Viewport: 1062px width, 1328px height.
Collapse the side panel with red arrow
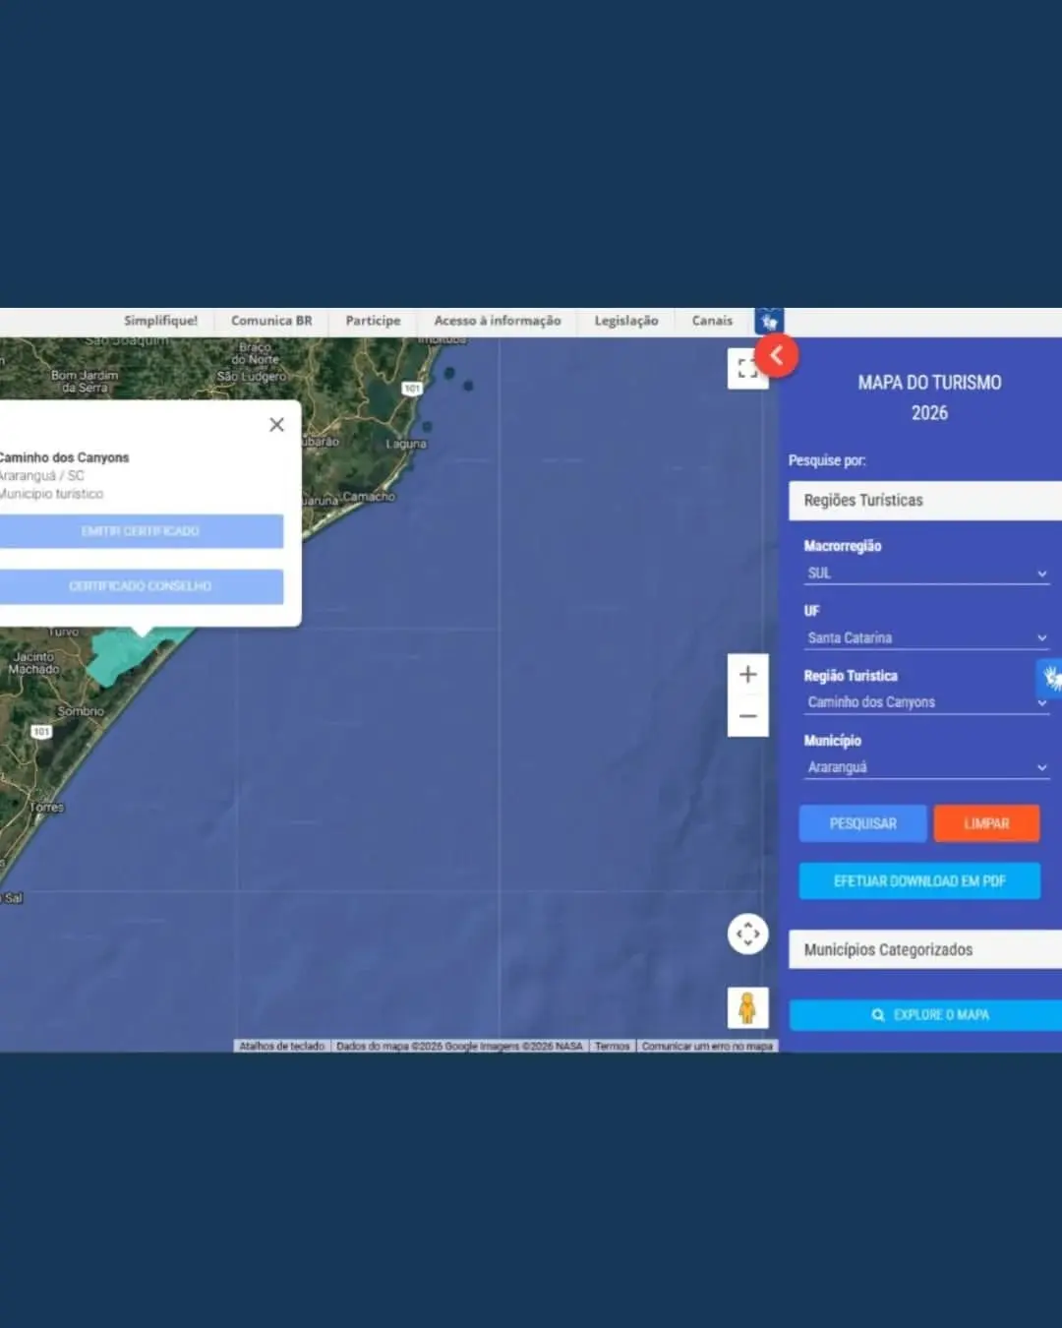coord(777,355)
